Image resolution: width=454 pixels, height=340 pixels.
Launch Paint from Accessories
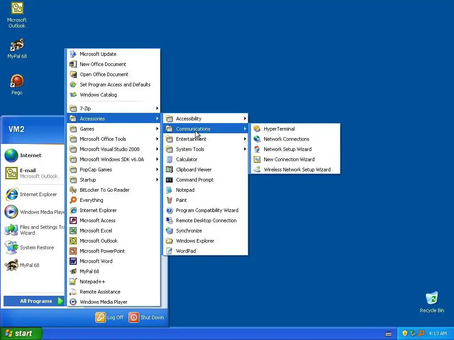click(206, 200)
